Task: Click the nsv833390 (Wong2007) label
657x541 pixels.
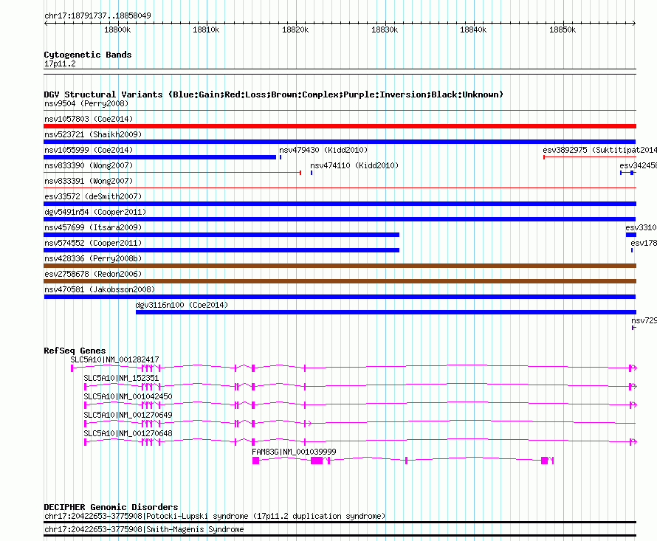Action: (89, 165)
